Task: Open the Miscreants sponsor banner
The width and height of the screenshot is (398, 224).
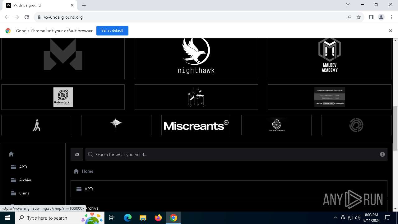Action: (196, 125)
